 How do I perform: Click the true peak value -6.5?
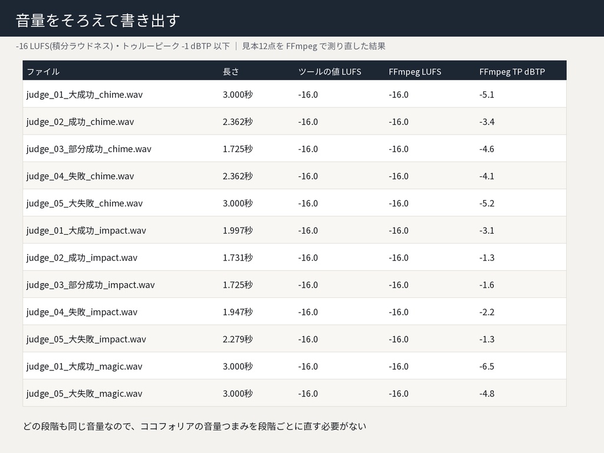click(x=487, y=366)
